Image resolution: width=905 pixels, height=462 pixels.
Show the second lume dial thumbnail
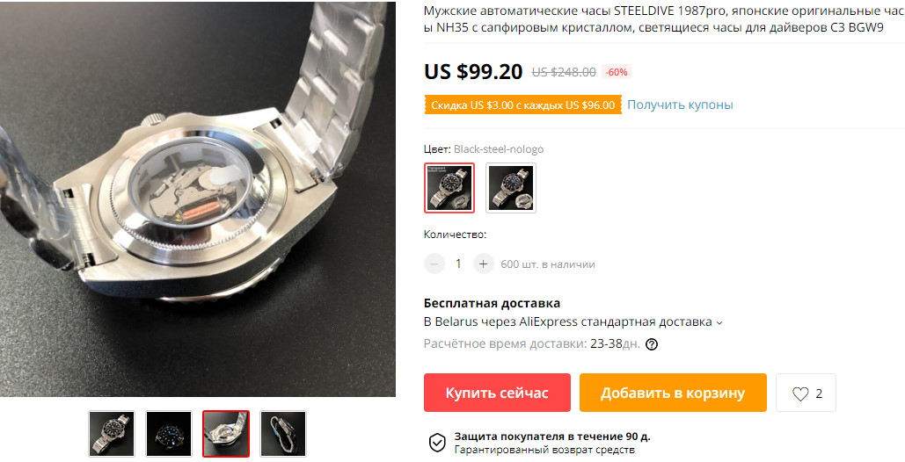(x=169, y=434)
